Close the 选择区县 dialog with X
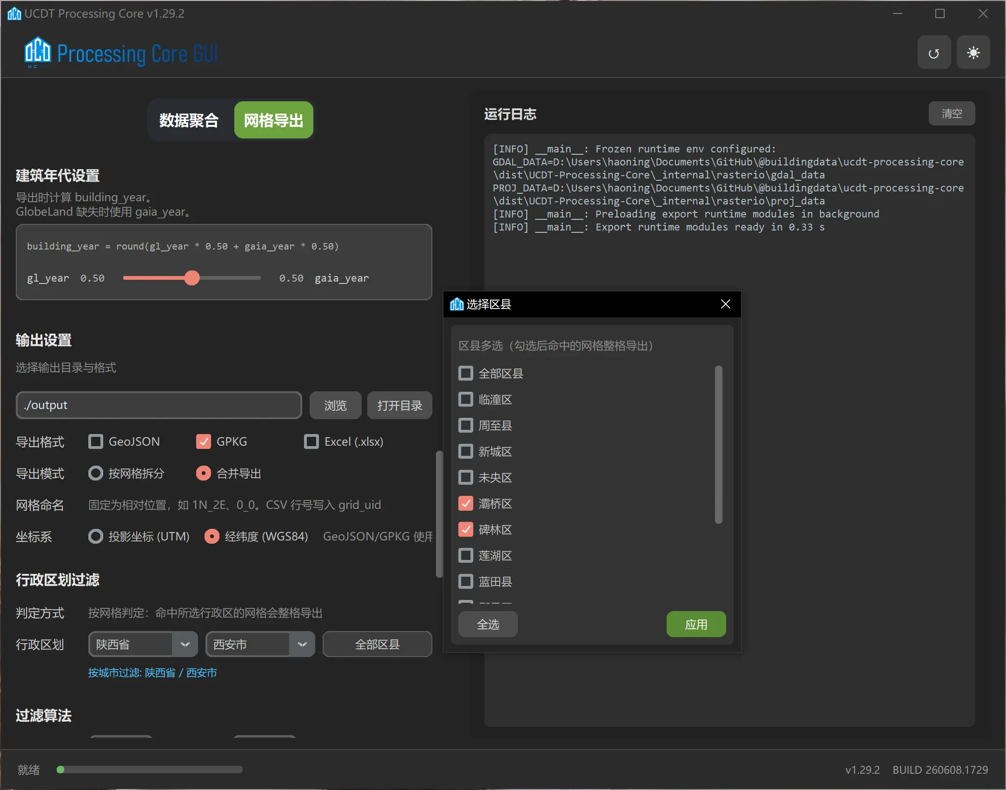This screenshot has height=790, width=1006. click(x=725, y=304)
